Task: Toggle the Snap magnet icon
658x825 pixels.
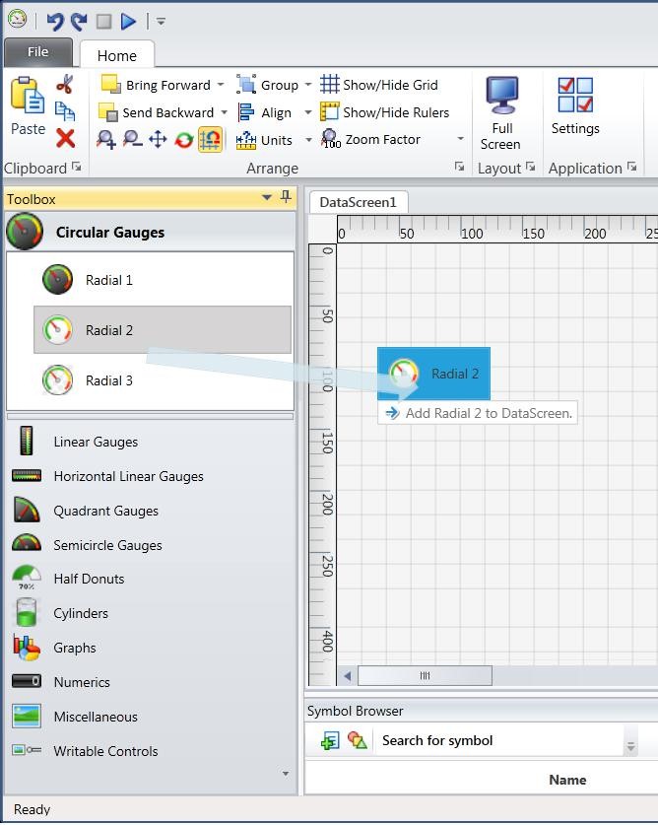Action: [210, 140]
